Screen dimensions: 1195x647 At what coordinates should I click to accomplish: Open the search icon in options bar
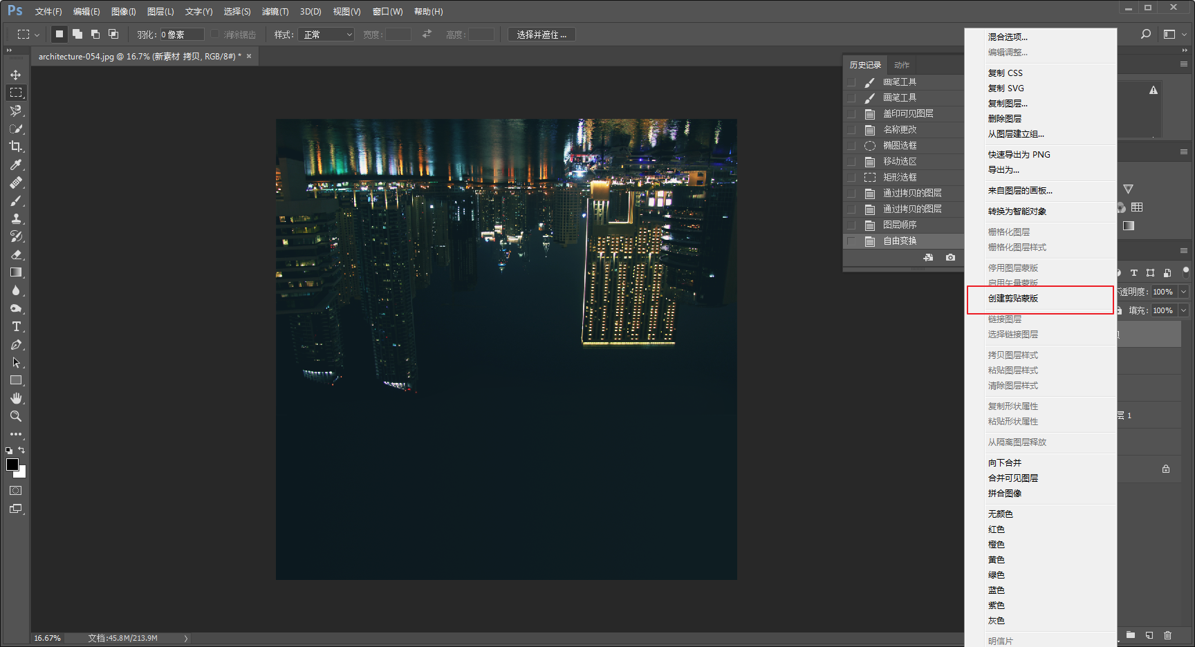1146,34
